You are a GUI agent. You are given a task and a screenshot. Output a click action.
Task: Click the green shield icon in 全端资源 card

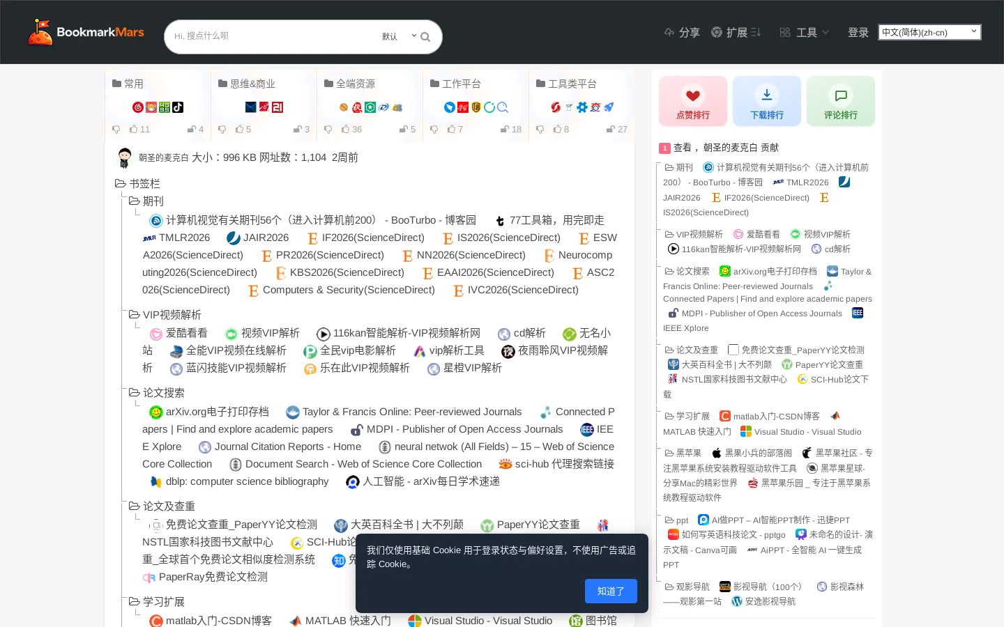coord(370,107)
